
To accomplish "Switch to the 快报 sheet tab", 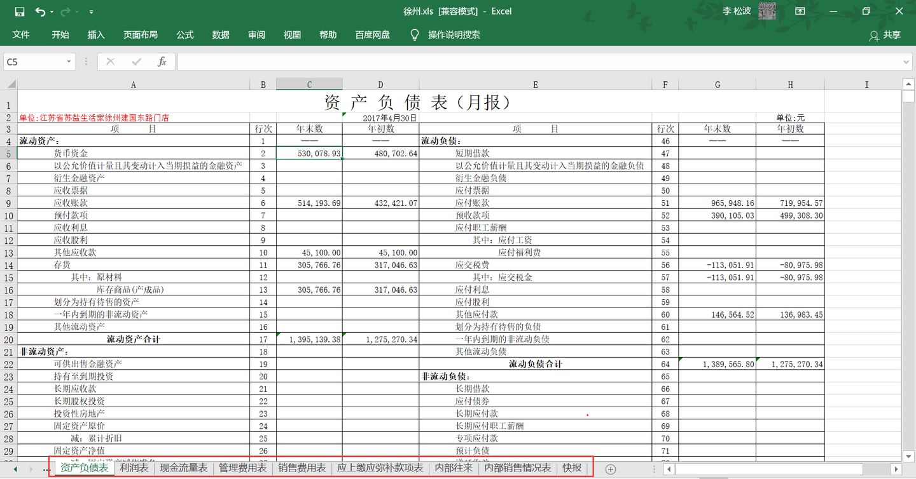I will 572,468.
